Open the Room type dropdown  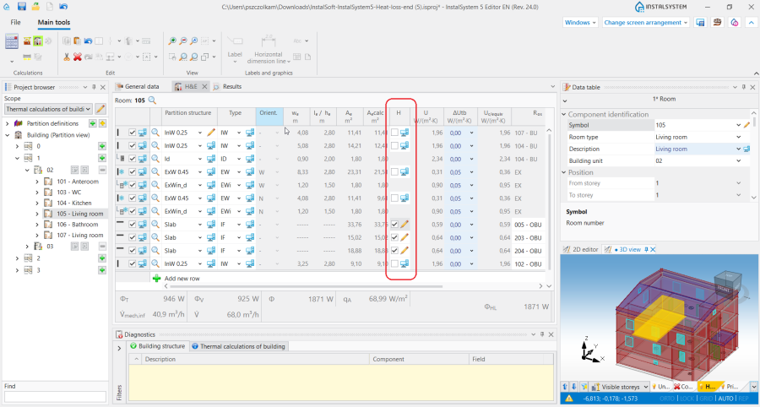[736, 137]
